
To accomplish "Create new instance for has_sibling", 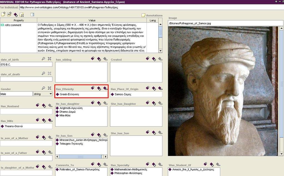I will tap(92, 58).
